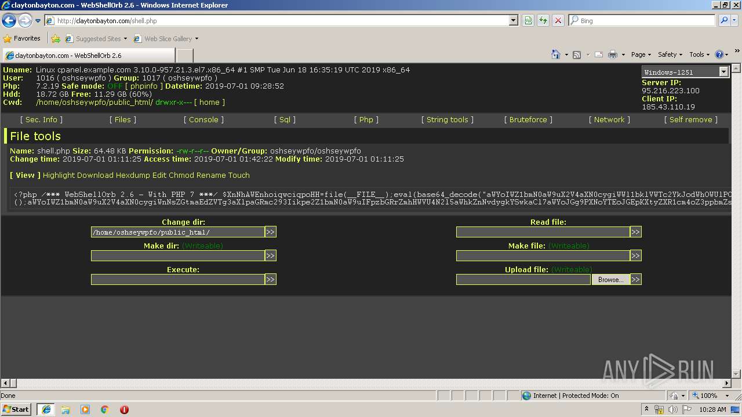742x417 pixels.
Task: Click the Stop loading X icon
Action: click(x=558, y=21)
